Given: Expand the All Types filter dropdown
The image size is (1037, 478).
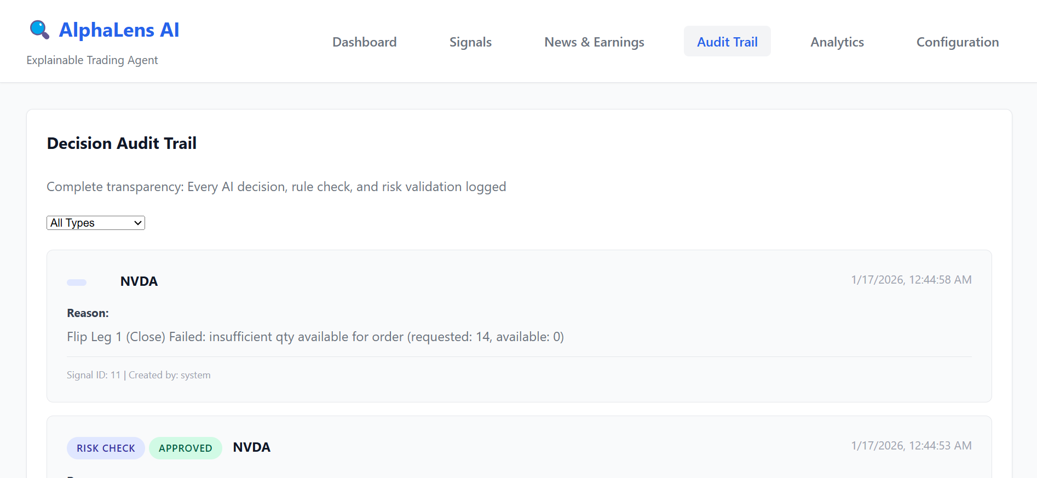Looking at the screenshot, I should click(x=96, y=223).
